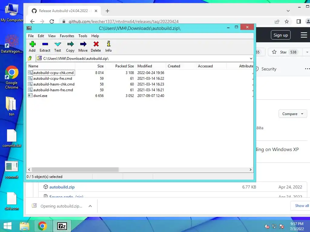310x232 pixels.
Task: Click the horizontal scrollbar left arrow
Action: tap(29, 170)
